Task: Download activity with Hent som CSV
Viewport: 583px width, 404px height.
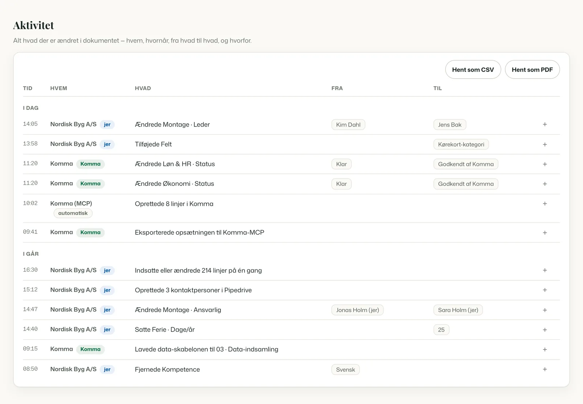Action: [473, 69]
